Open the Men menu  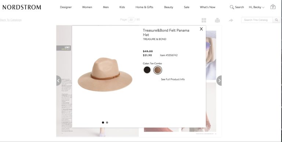point(106,7)
